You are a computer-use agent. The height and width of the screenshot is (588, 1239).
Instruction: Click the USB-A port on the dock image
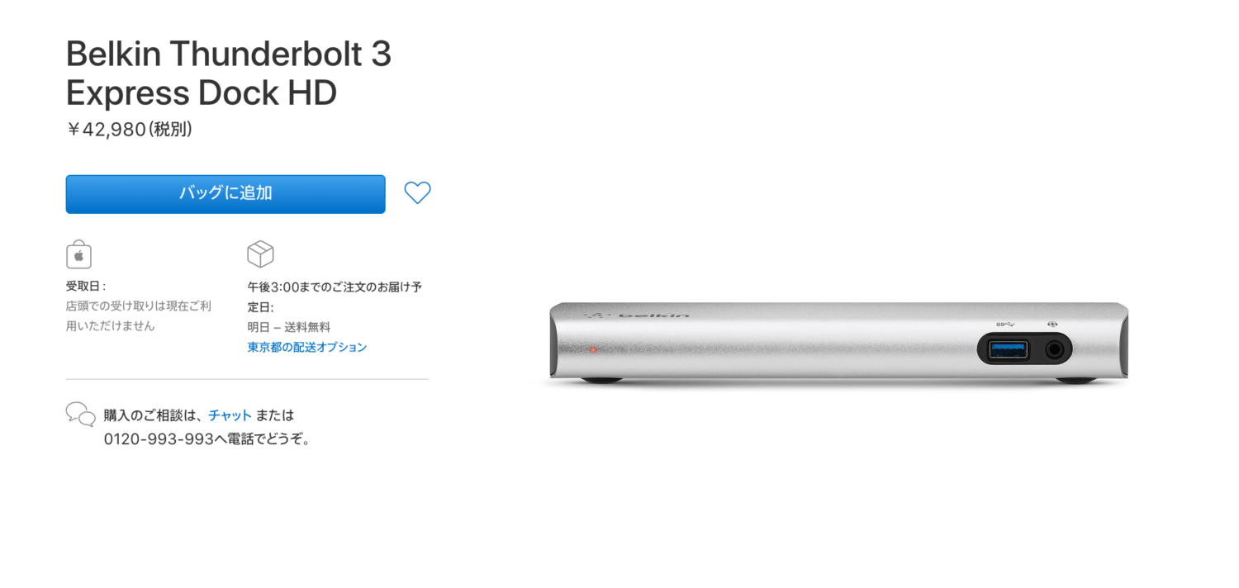point(1007,349)
